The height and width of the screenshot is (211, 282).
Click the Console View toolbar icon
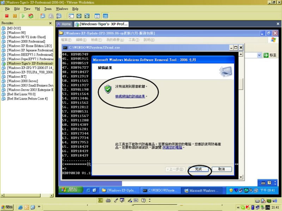pos(105,16)
